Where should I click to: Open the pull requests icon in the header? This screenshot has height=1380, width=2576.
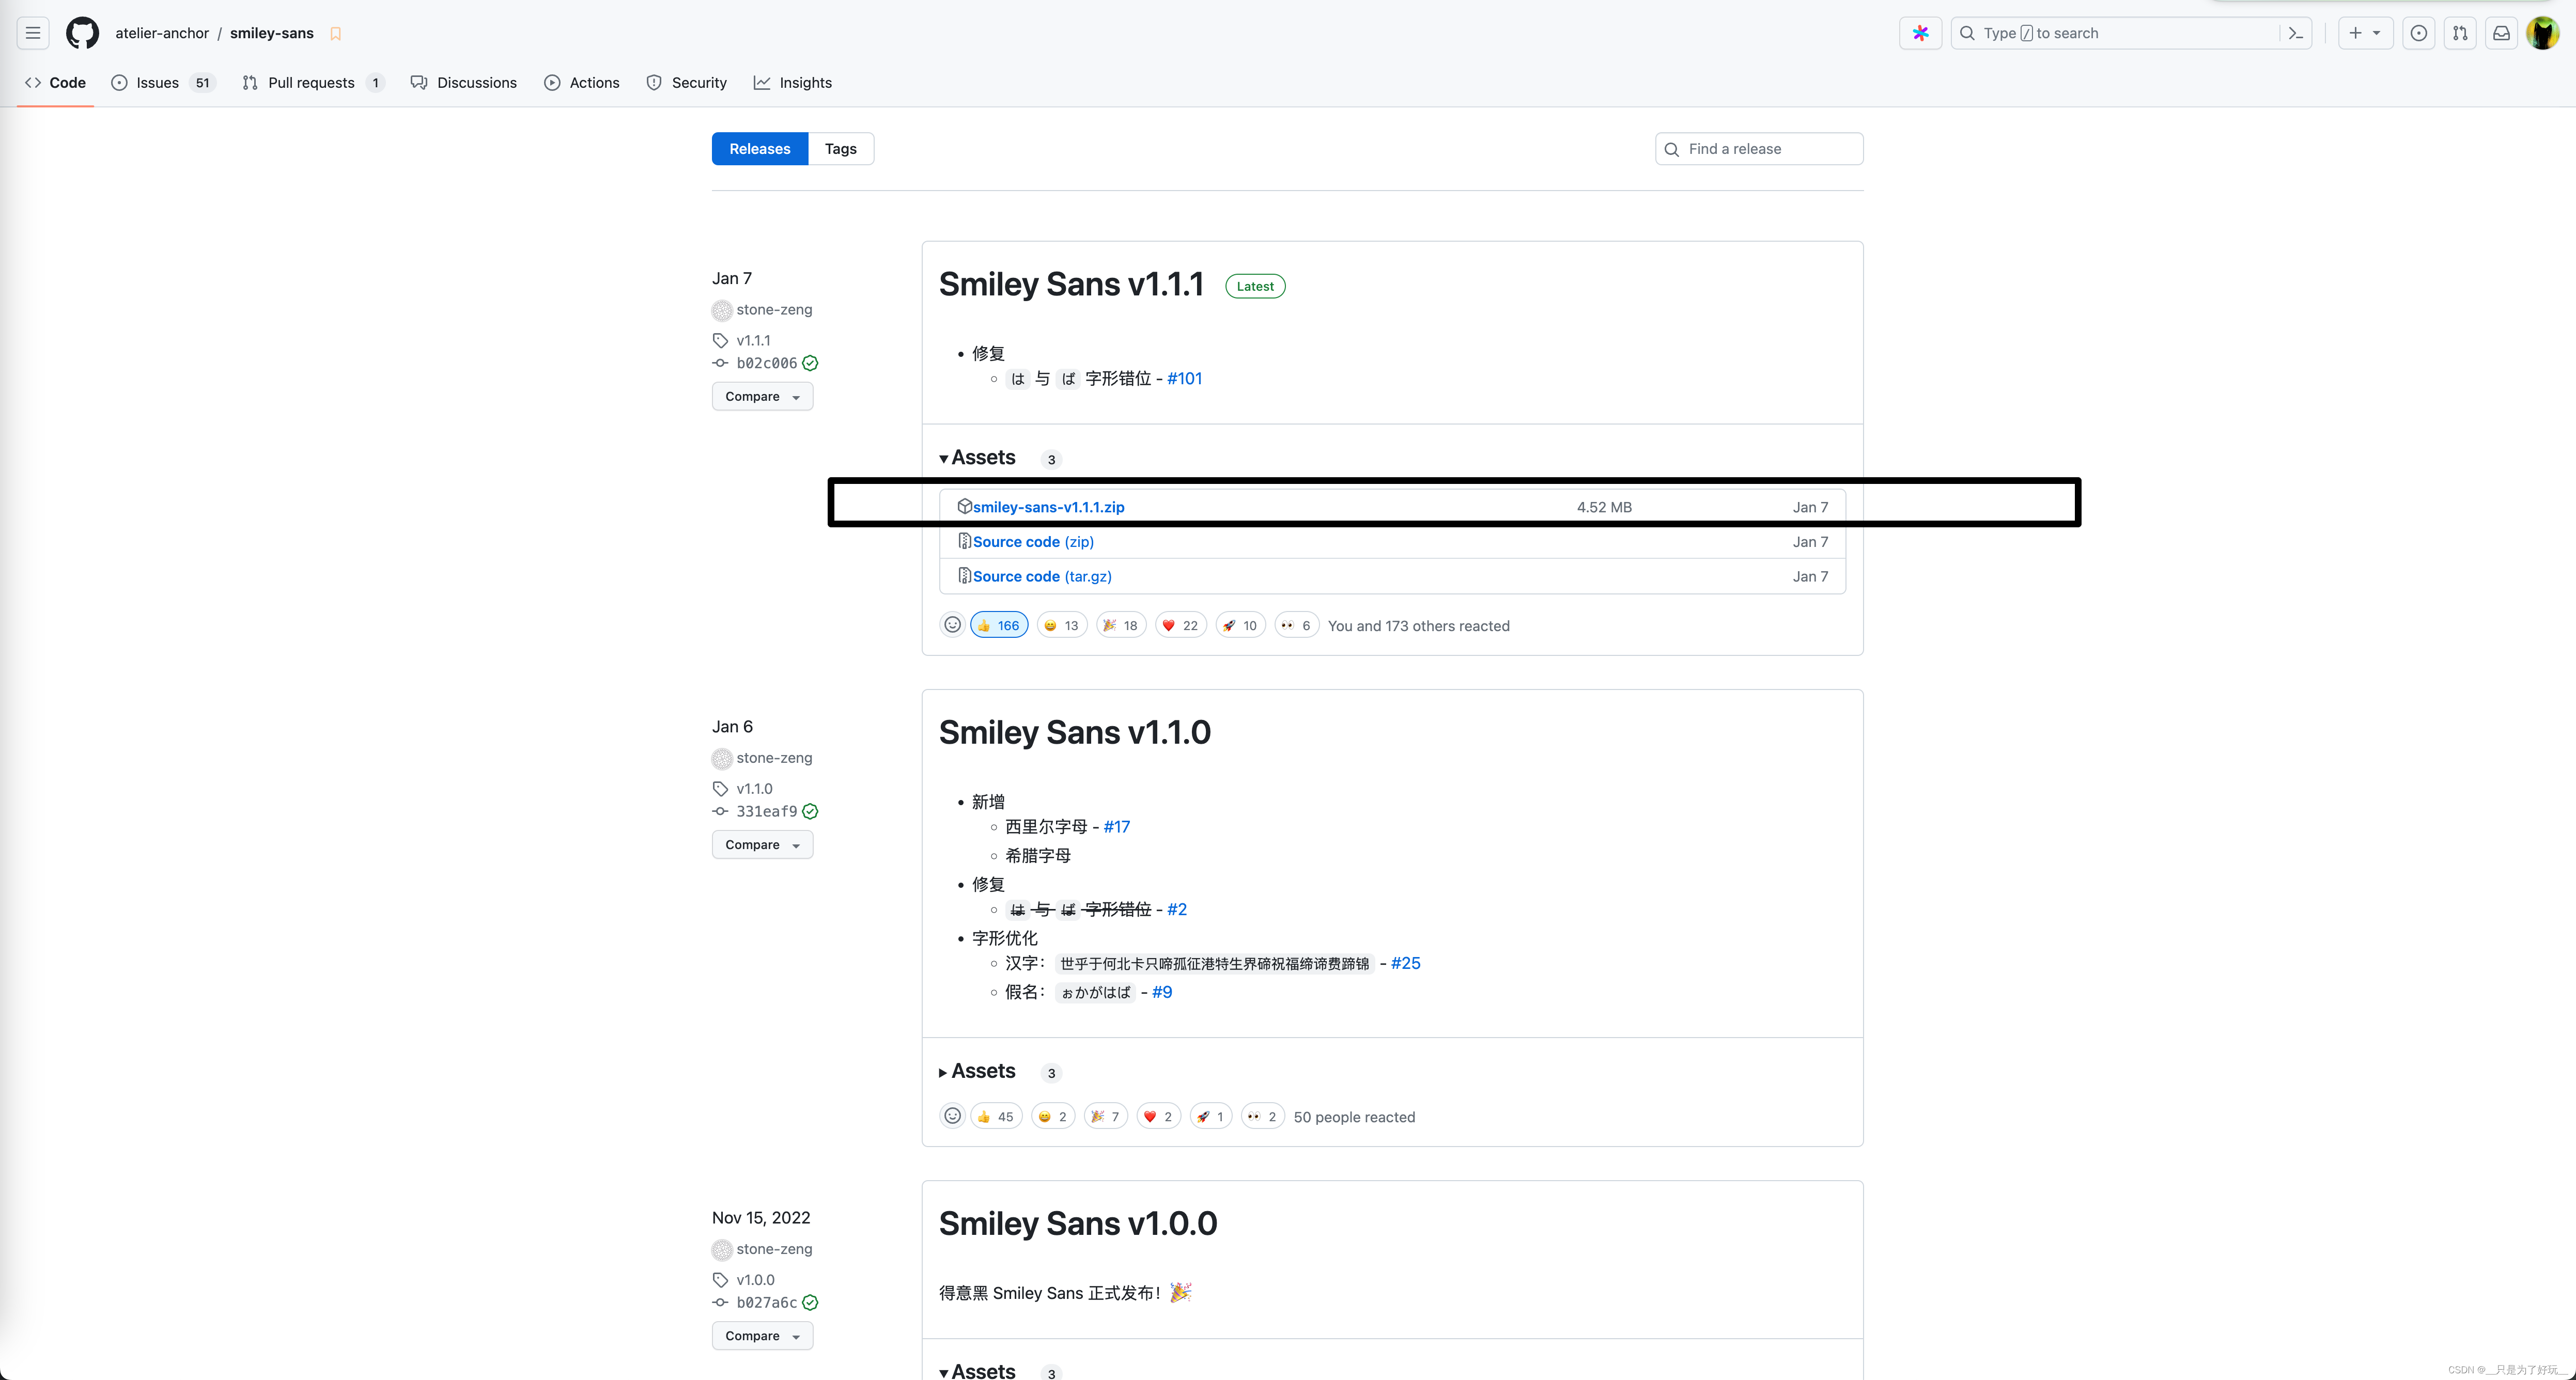coord(2460,33)
